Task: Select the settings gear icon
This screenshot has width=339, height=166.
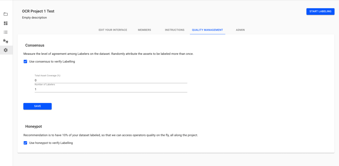Action: click(x=6, y=50)
